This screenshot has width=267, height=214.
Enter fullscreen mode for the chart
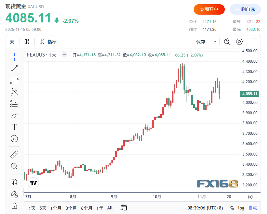click(254, 42)
